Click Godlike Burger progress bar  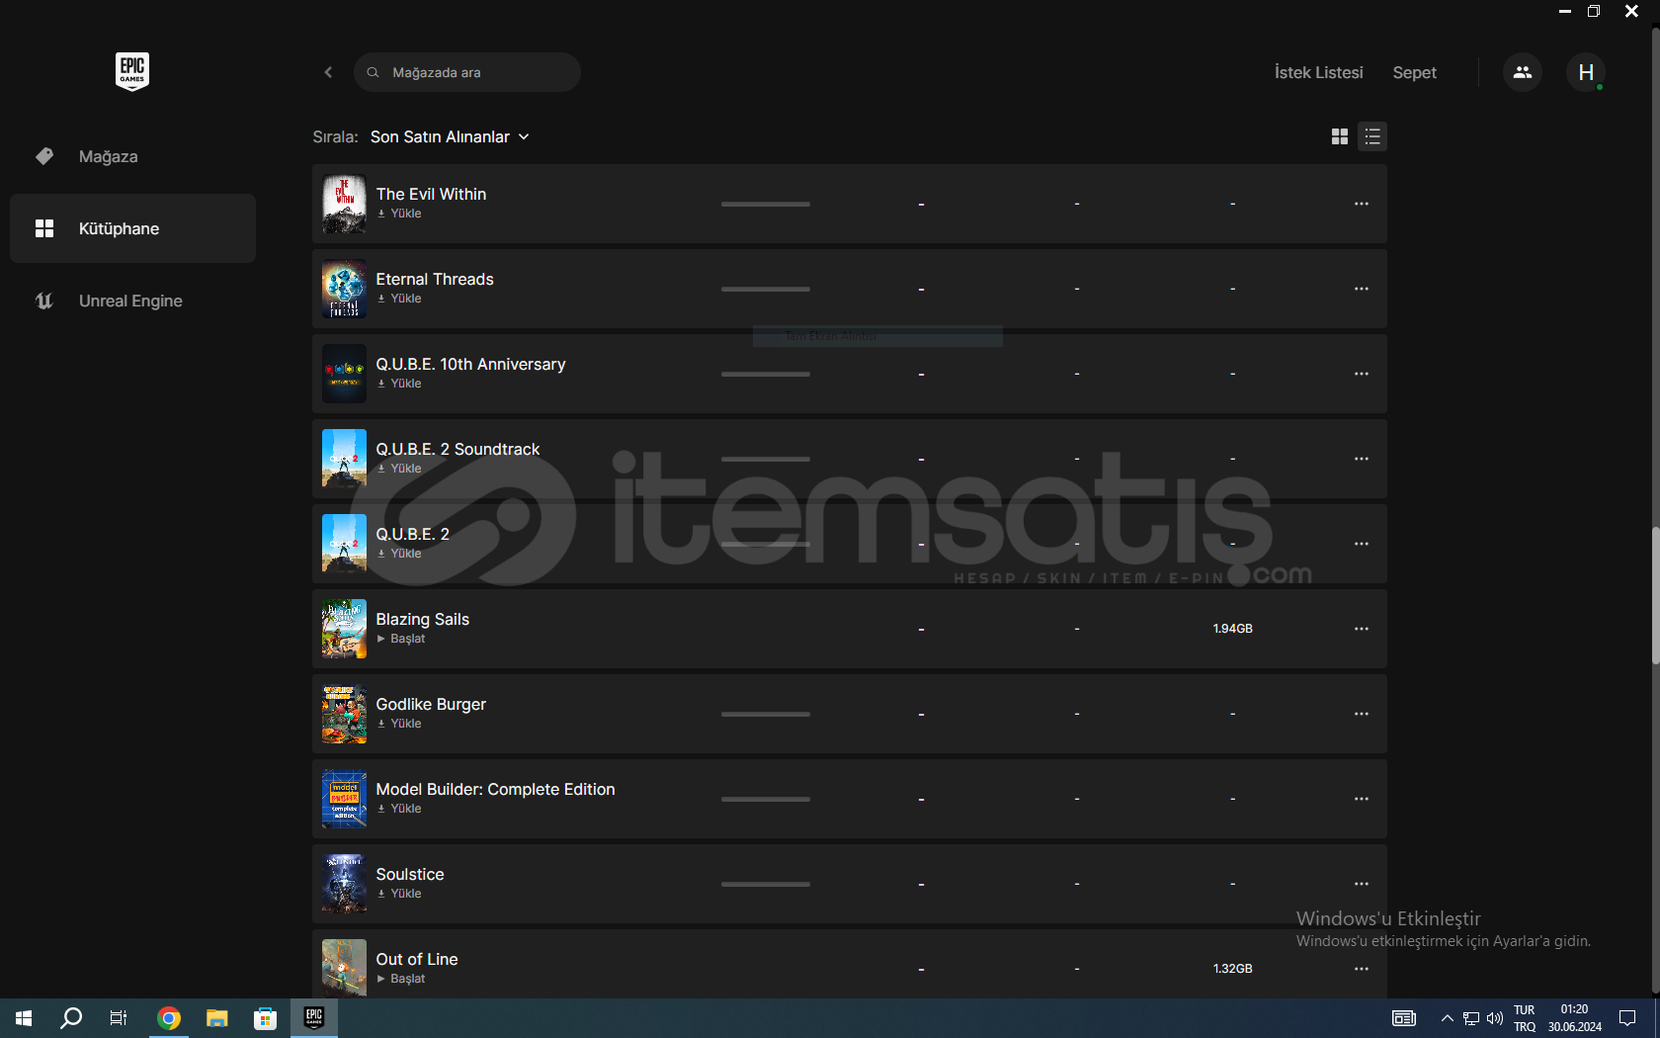click(766, 714)
